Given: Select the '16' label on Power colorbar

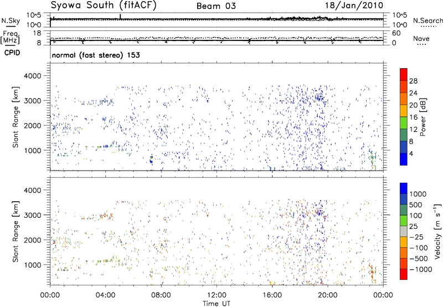Looking at the screenshot, I should tap(413, 117).
